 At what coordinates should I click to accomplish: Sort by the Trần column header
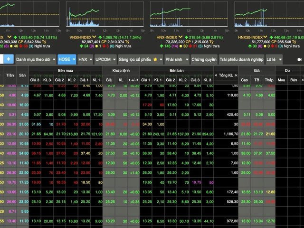tap(10, 75)
